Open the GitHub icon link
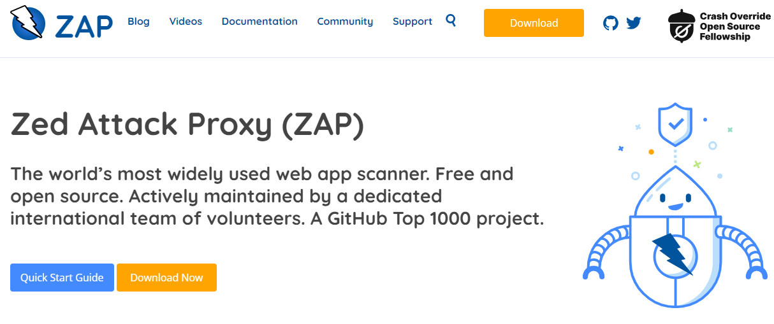774x324 pixels. pyautogui.click(x=611, y=24)
